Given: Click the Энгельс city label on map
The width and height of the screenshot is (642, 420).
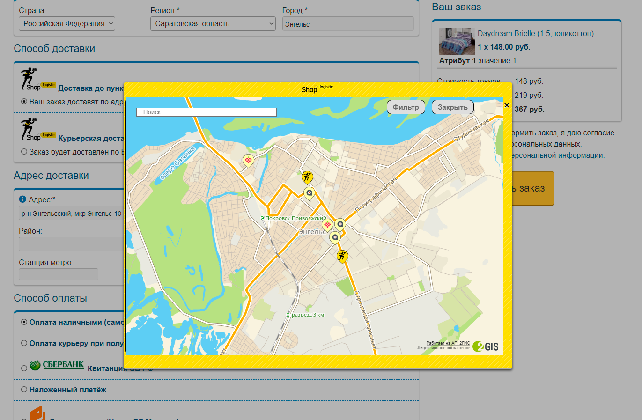Looking at the screenshot, I should [x=312, y=232].
